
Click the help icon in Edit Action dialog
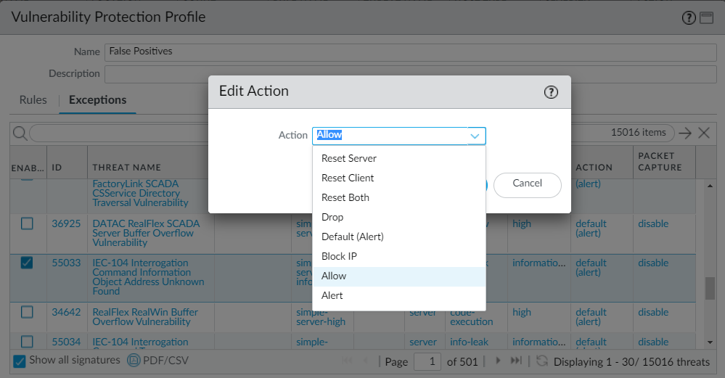click(x=551, y=92)
